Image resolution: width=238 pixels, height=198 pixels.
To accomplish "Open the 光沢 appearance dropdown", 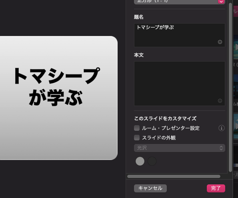I will click(x=180, y=148).
